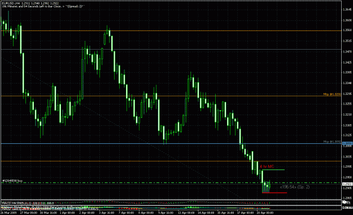
Task: Click the 7 Apr 00:00 time axis label
Action: (x=126, y=213)
